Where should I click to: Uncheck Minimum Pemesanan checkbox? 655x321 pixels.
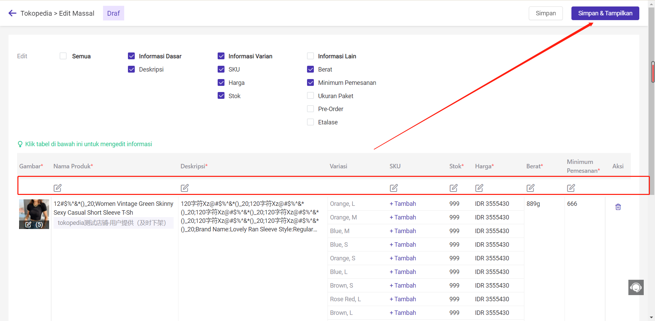310,82
